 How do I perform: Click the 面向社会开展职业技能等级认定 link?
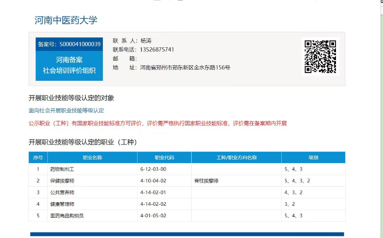(66, 111)
